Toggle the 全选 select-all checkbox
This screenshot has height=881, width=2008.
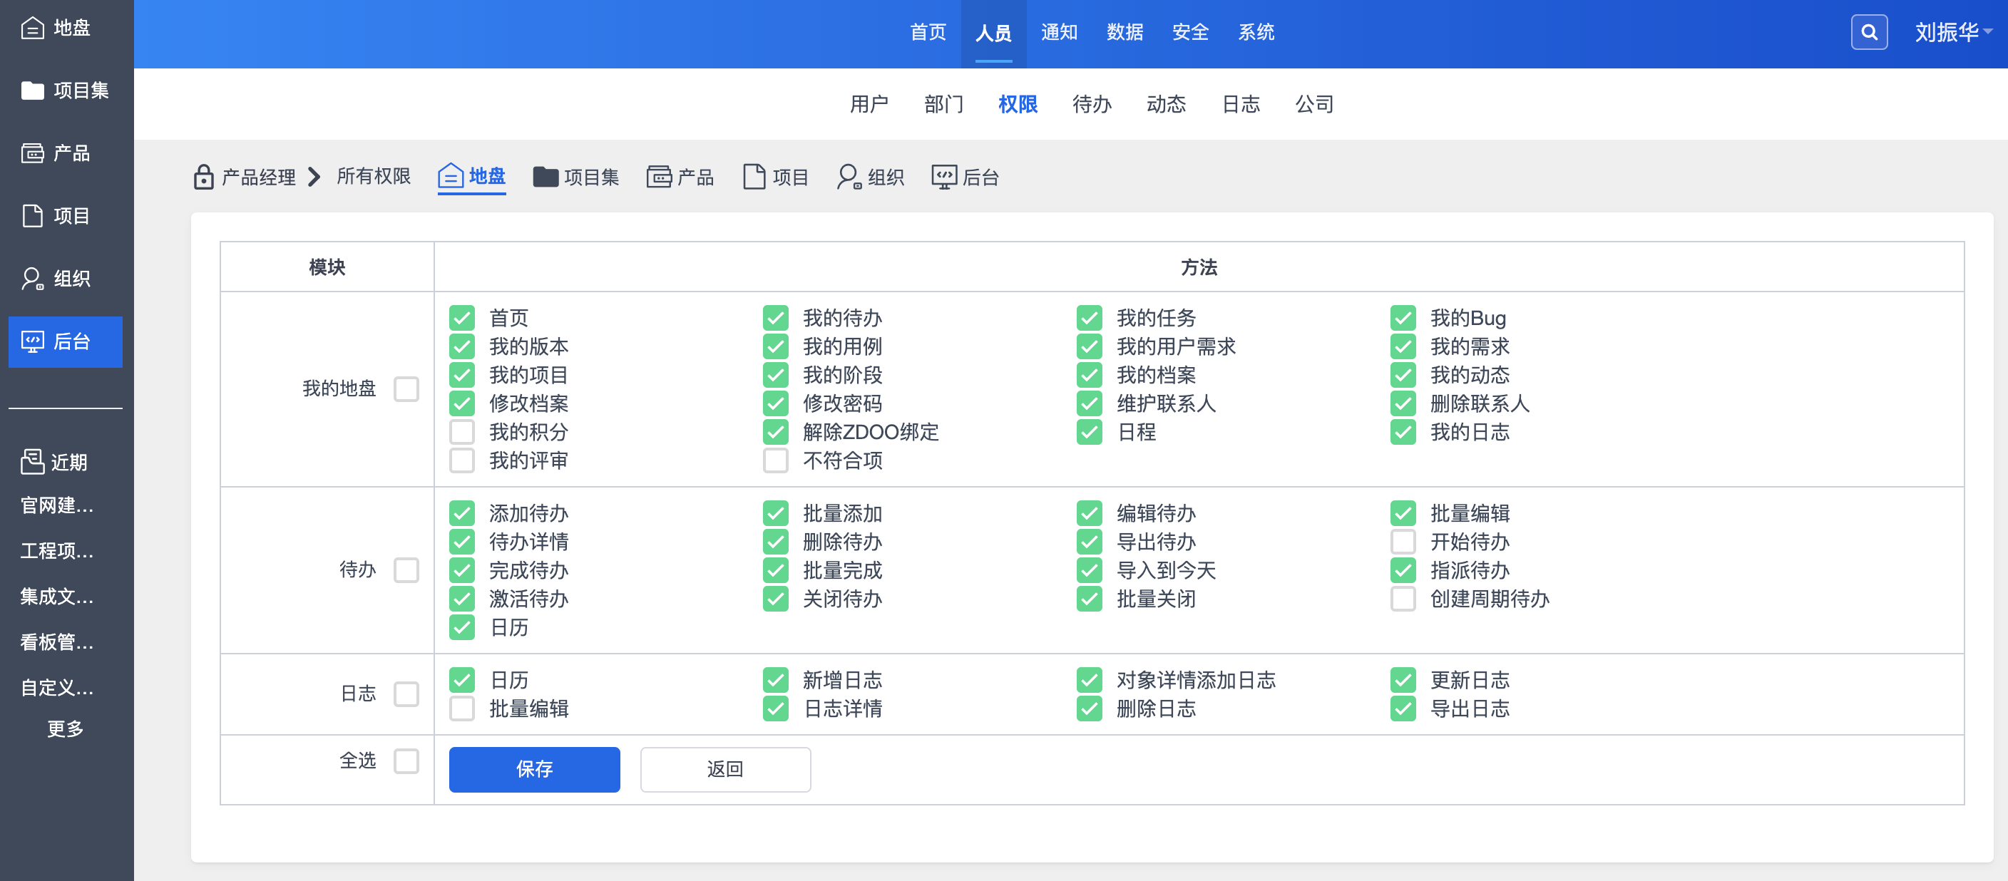[x=406, y=761]
